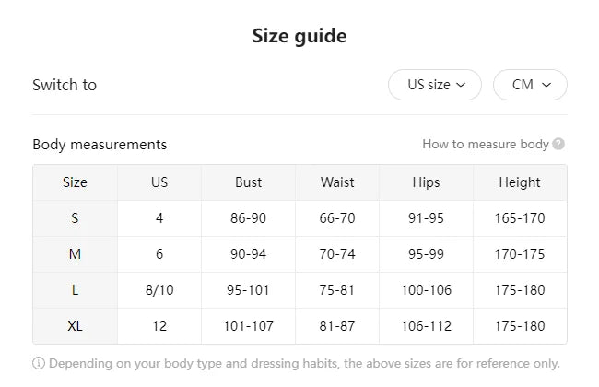Screen dimensions: 599x387
Task: Click the 86-90 bust measurement cell
Action: point(248,218)
